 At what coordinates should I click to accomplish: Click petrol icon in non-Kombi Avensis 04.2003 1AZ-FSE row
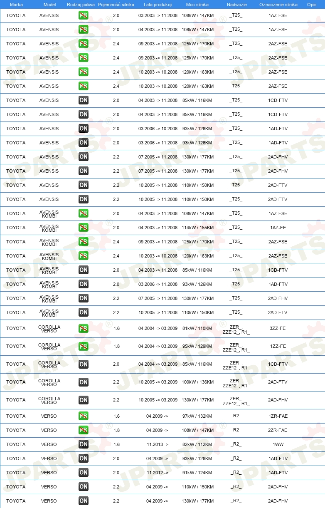pos(84,30)
